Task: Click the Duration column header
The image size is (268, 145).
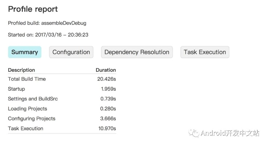Action: [x=106, y=70]
